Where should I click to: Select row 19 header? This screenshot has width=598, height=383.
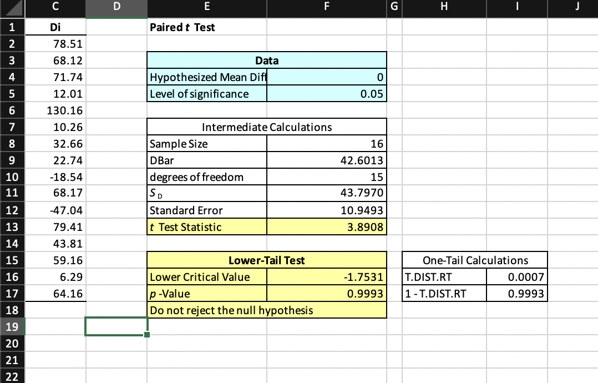pos(12,327)
